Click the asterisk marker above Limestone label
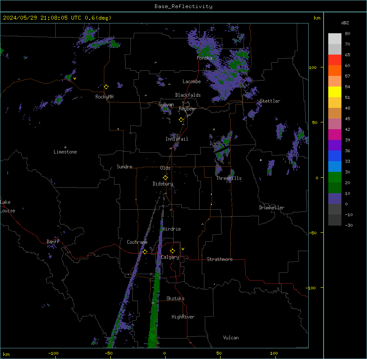 click(x=65, y=147)
